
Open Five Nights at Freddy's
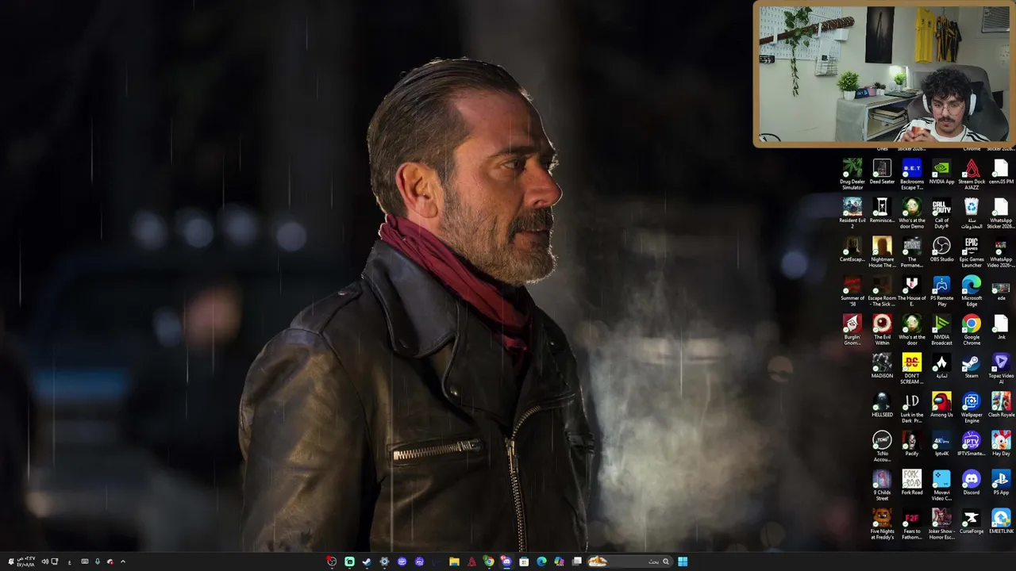tap(882, 523)
